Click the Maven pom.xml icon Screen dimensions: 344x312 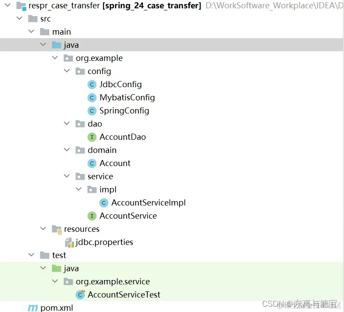33,308
